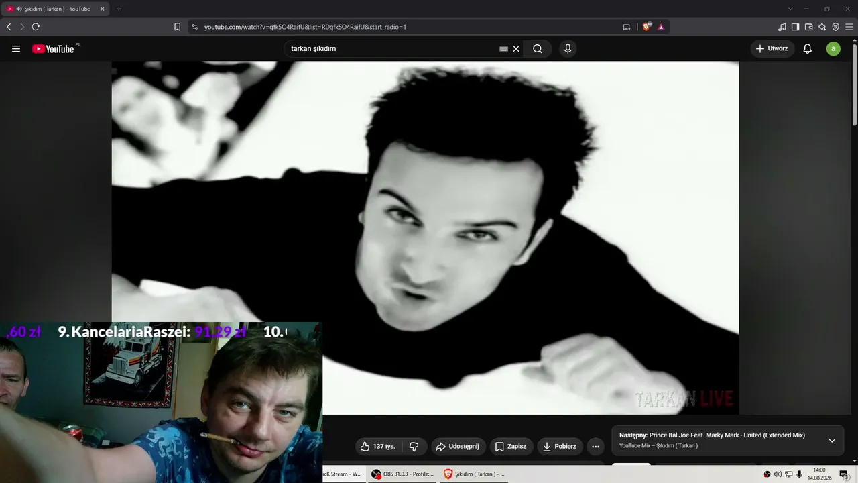Bookmark this page
This screenshot has height=483, width=858.
coord(177,27)
